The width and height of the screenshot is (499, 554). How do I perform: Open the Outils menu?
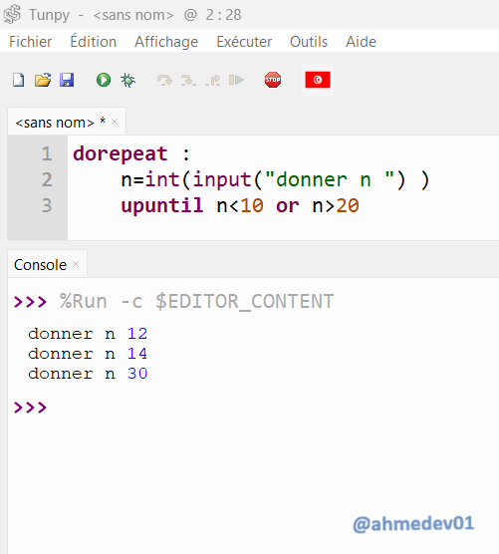309,42
